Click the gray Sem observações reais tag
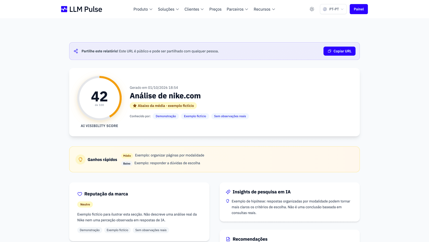Viewport: 429px width, 242px height. coord(151,230)
